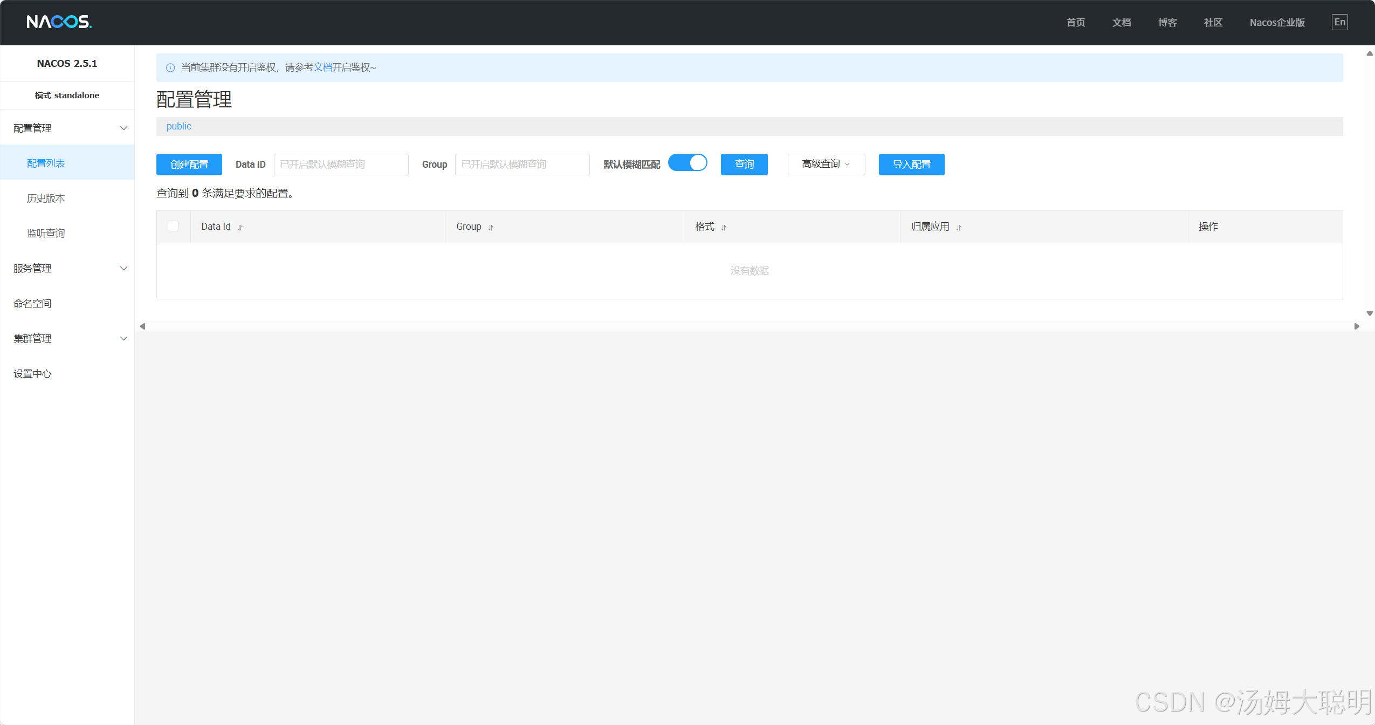
Task: Open the 高级查询 dropdown
Action: (x=826, y=164)
